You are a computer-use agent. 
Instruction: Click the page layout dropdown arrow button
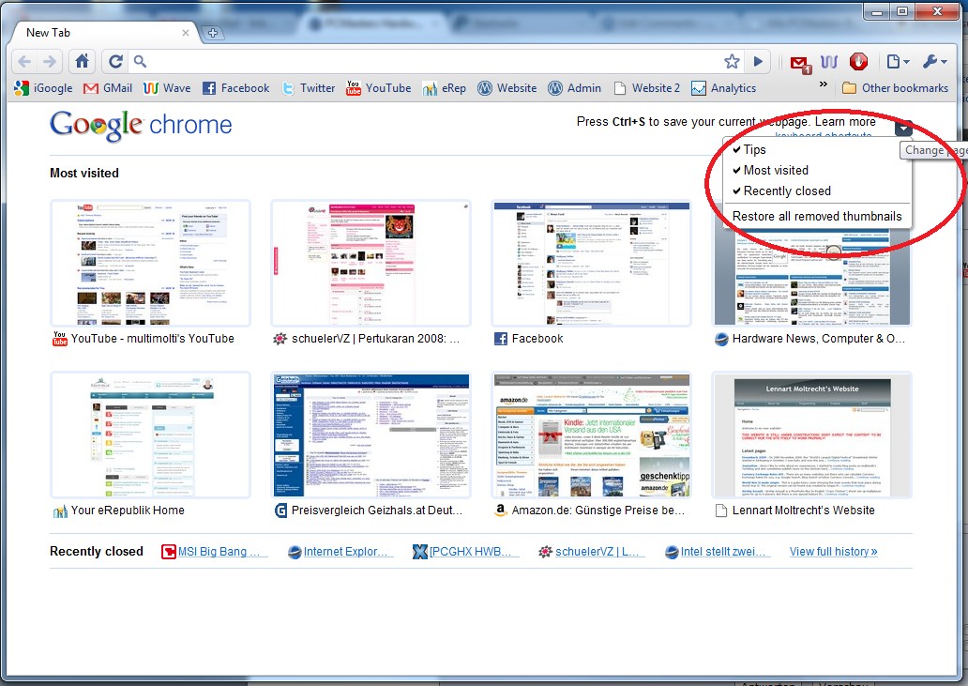point(903,128)
